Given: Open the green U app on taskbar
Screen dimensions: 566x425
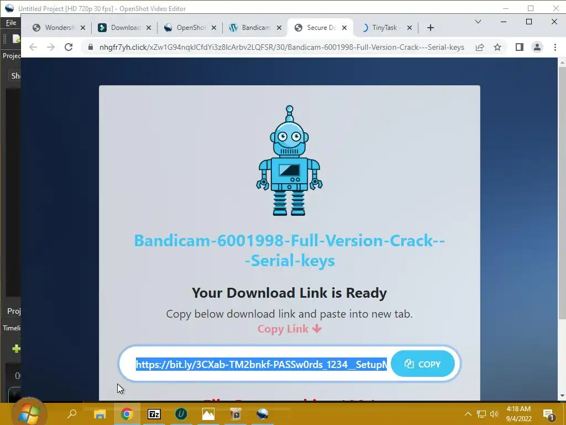Looking at the screenshot, I should click(x=181, y=414).
